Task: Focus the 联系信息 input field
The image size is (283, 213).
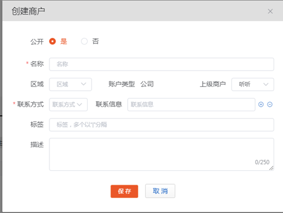Action: tap(191, 105)
